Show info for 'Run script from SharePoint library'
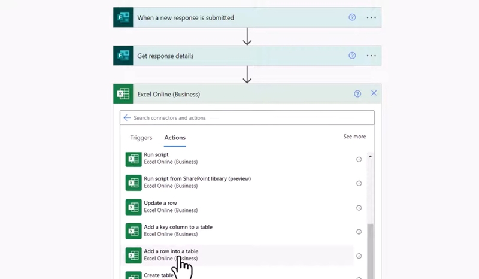The image size is (479, 279). tap(359, 183)
